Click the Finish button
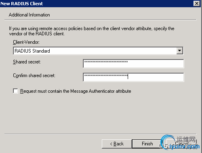 pyautogui.click(x=147, y=144)
